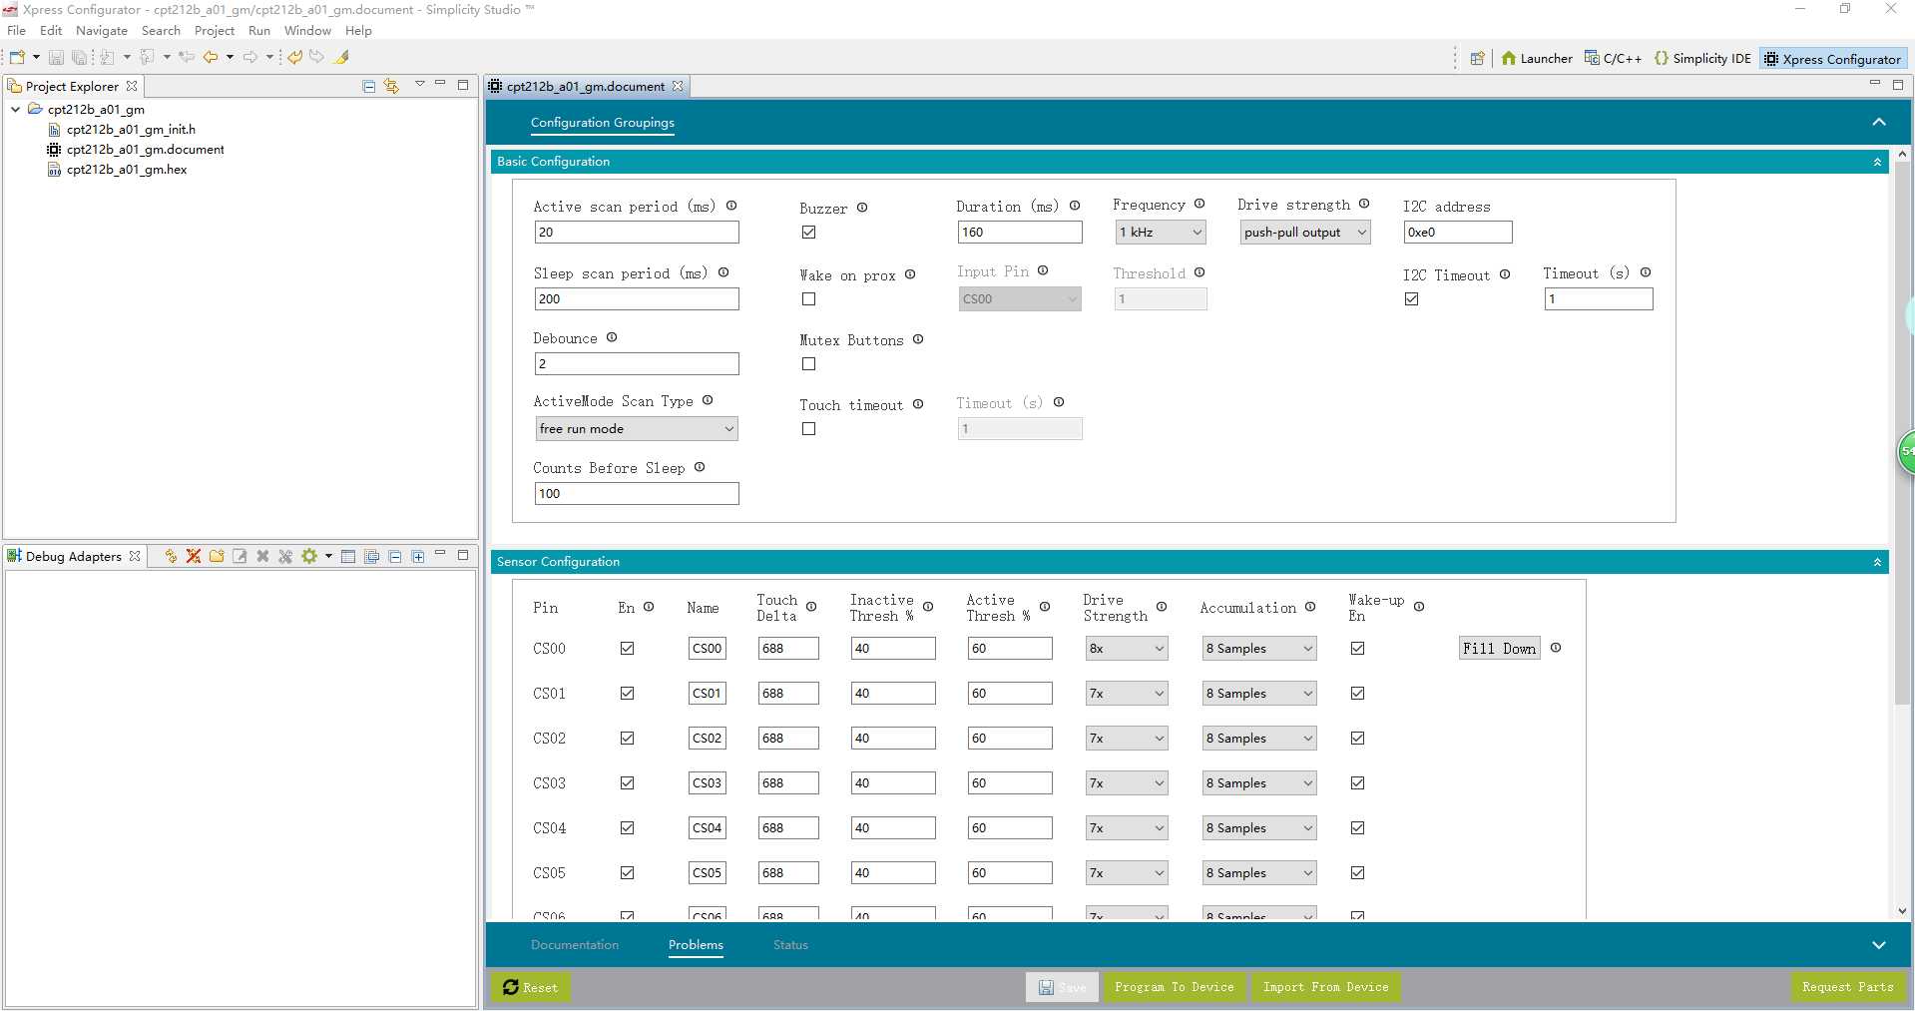Open the ActiveMode Scan Type dropdown

[637, 429]
